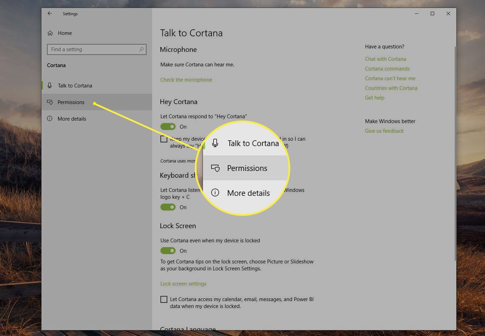Open the Talk to Cortana section

click(97, 85)
